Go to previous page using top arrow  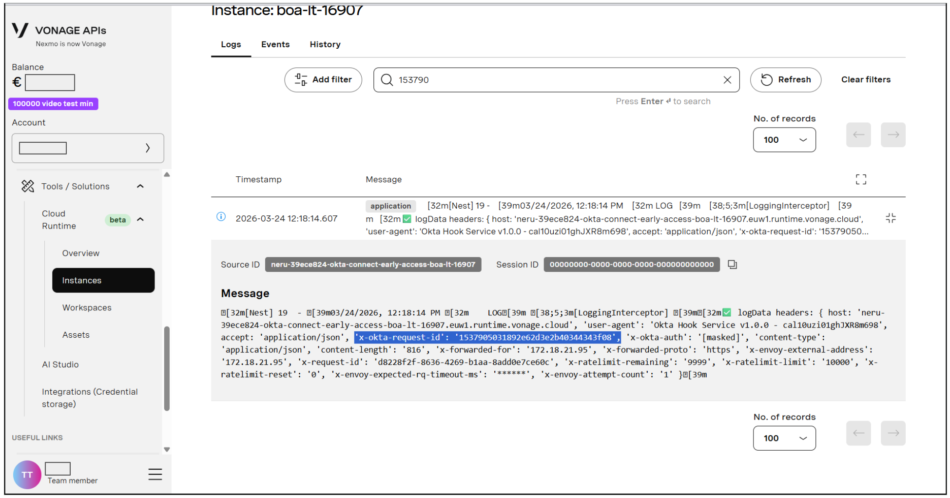coord(858,135)
